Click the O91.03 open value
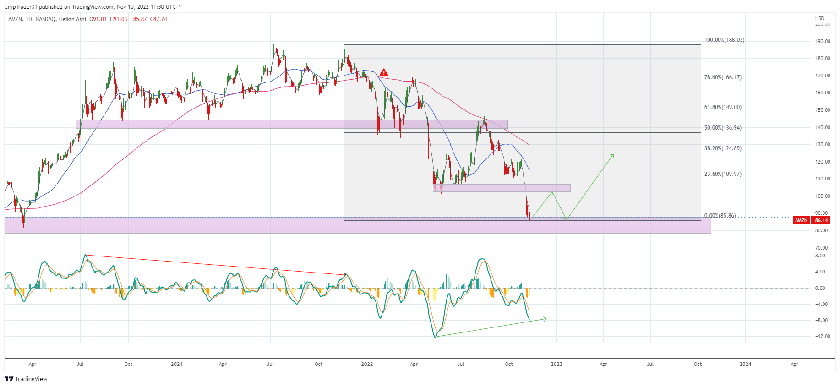This screenshot has width=840, height=387. pyautogui.click(x=98, y=19)
